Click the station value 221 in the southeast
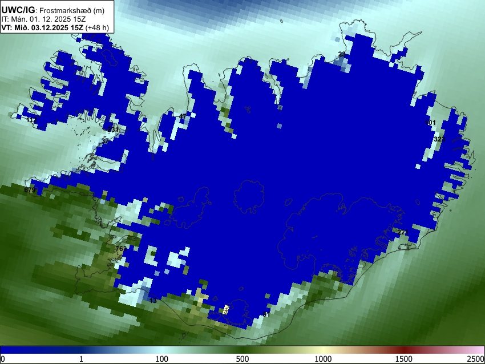485x364 pixels. [x=403, y=232]
